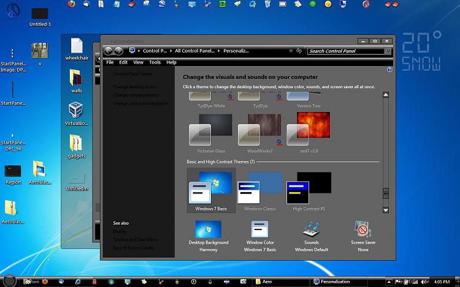The height and width of the screenshot is (287, 460).
Task: Click the green eye icon in top dock
Action: 223,4
